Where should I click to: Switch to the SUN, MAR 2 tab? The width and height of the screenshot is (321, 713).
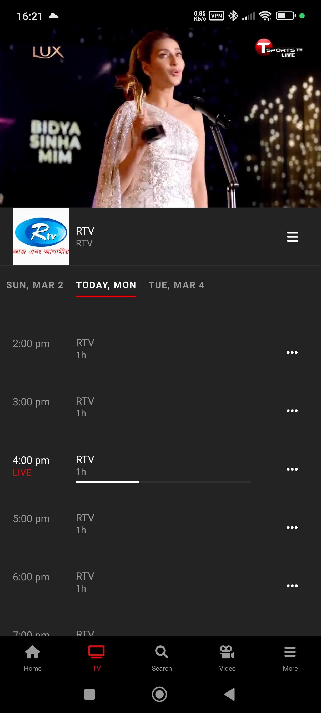tap(35, 285)
